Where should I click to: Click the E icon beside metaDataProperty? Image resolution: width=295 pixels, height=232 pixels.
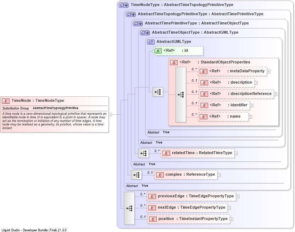pyautogui.click(x=204, y=72)
